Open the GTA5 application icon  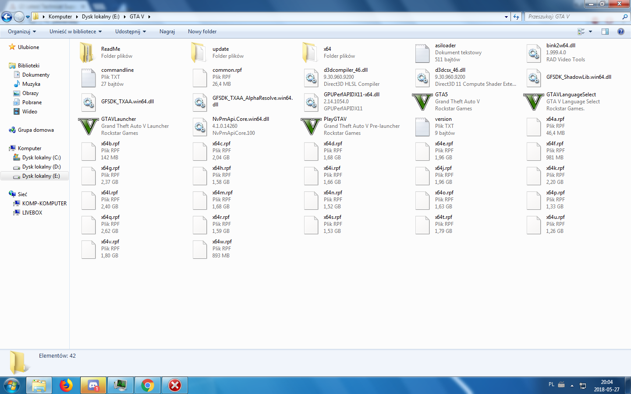click(422, 102)
